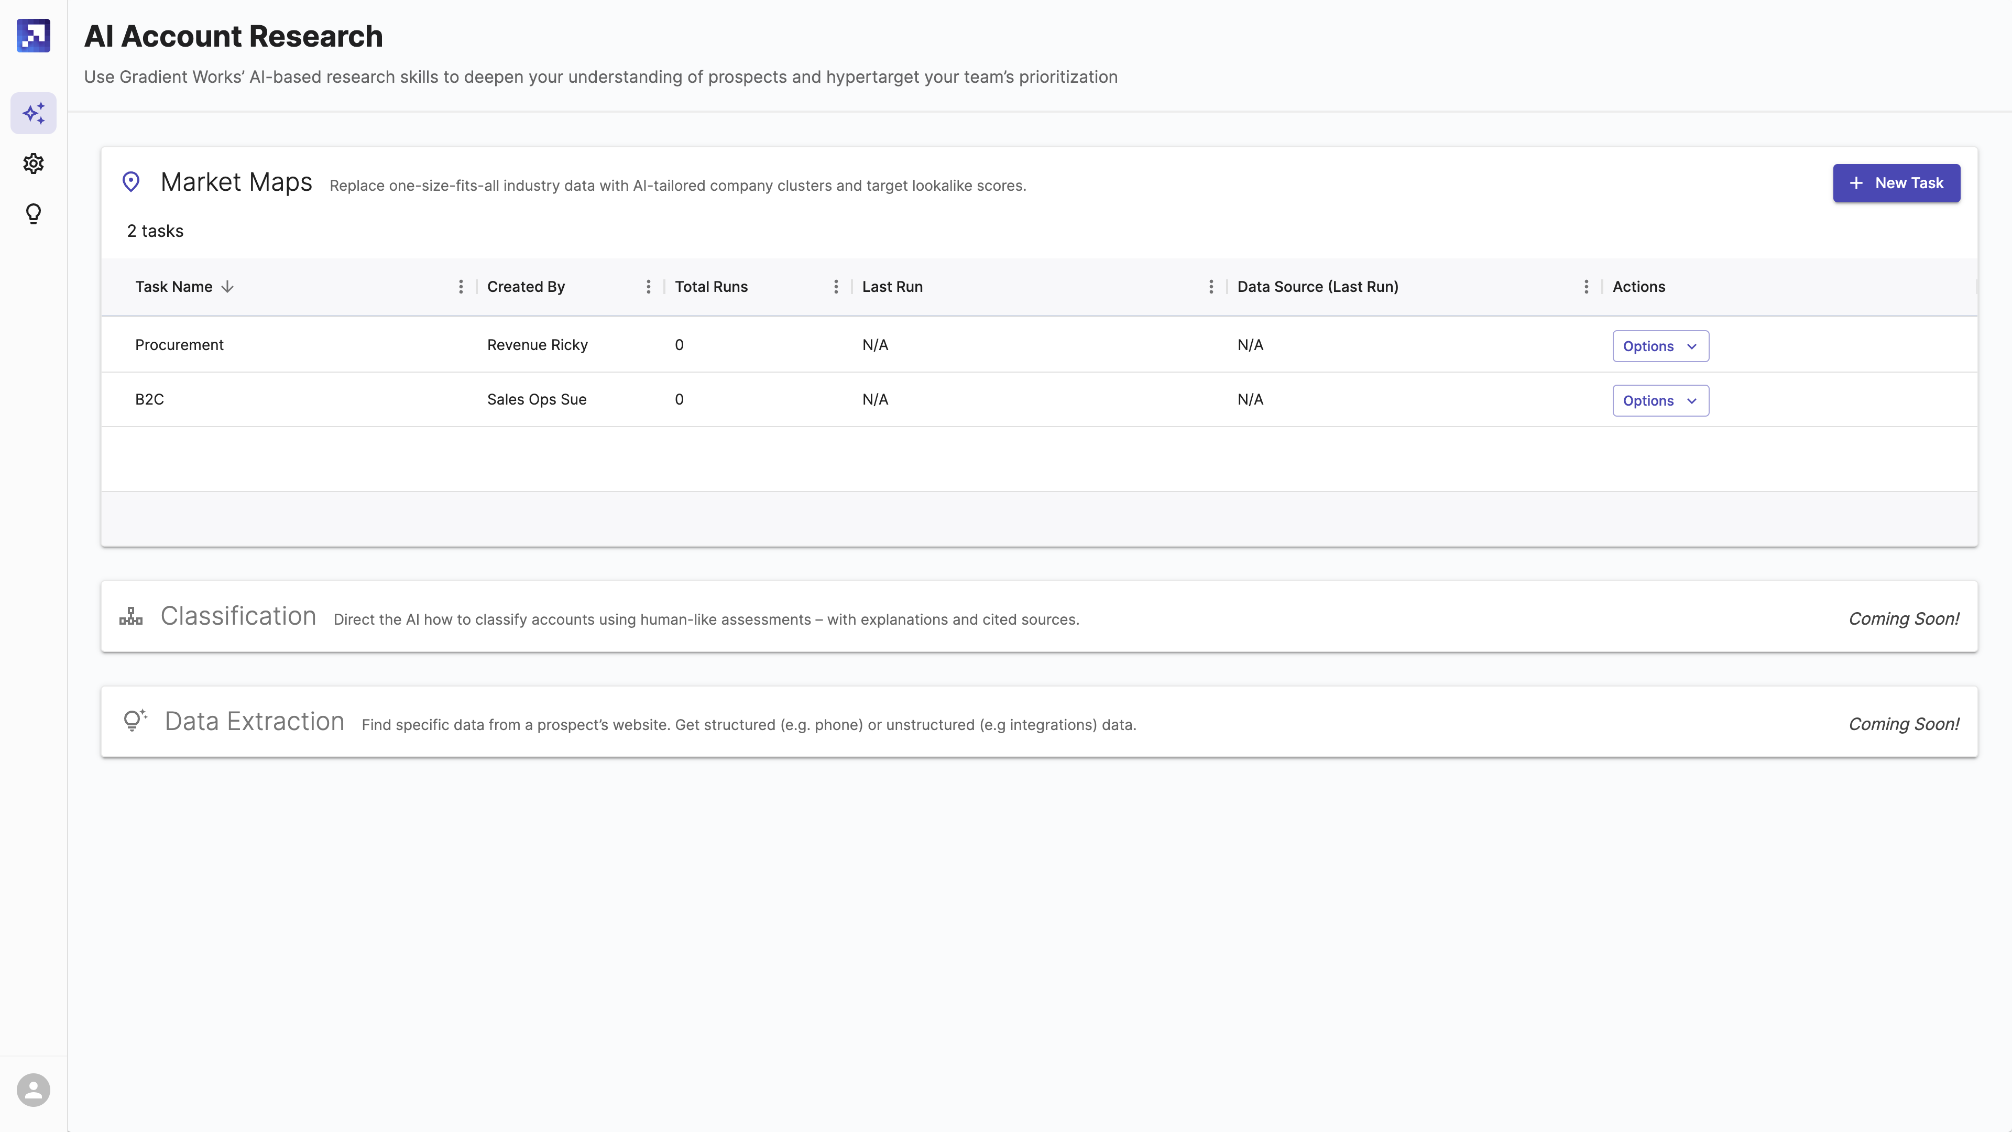
Task: Open the settings gear in sidebar
Action: [x=34, y=164]
